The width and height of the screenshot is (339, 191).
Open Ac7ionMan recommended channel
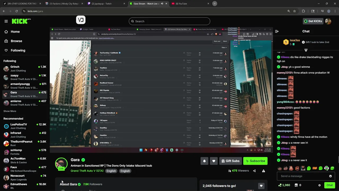[25, 160]
